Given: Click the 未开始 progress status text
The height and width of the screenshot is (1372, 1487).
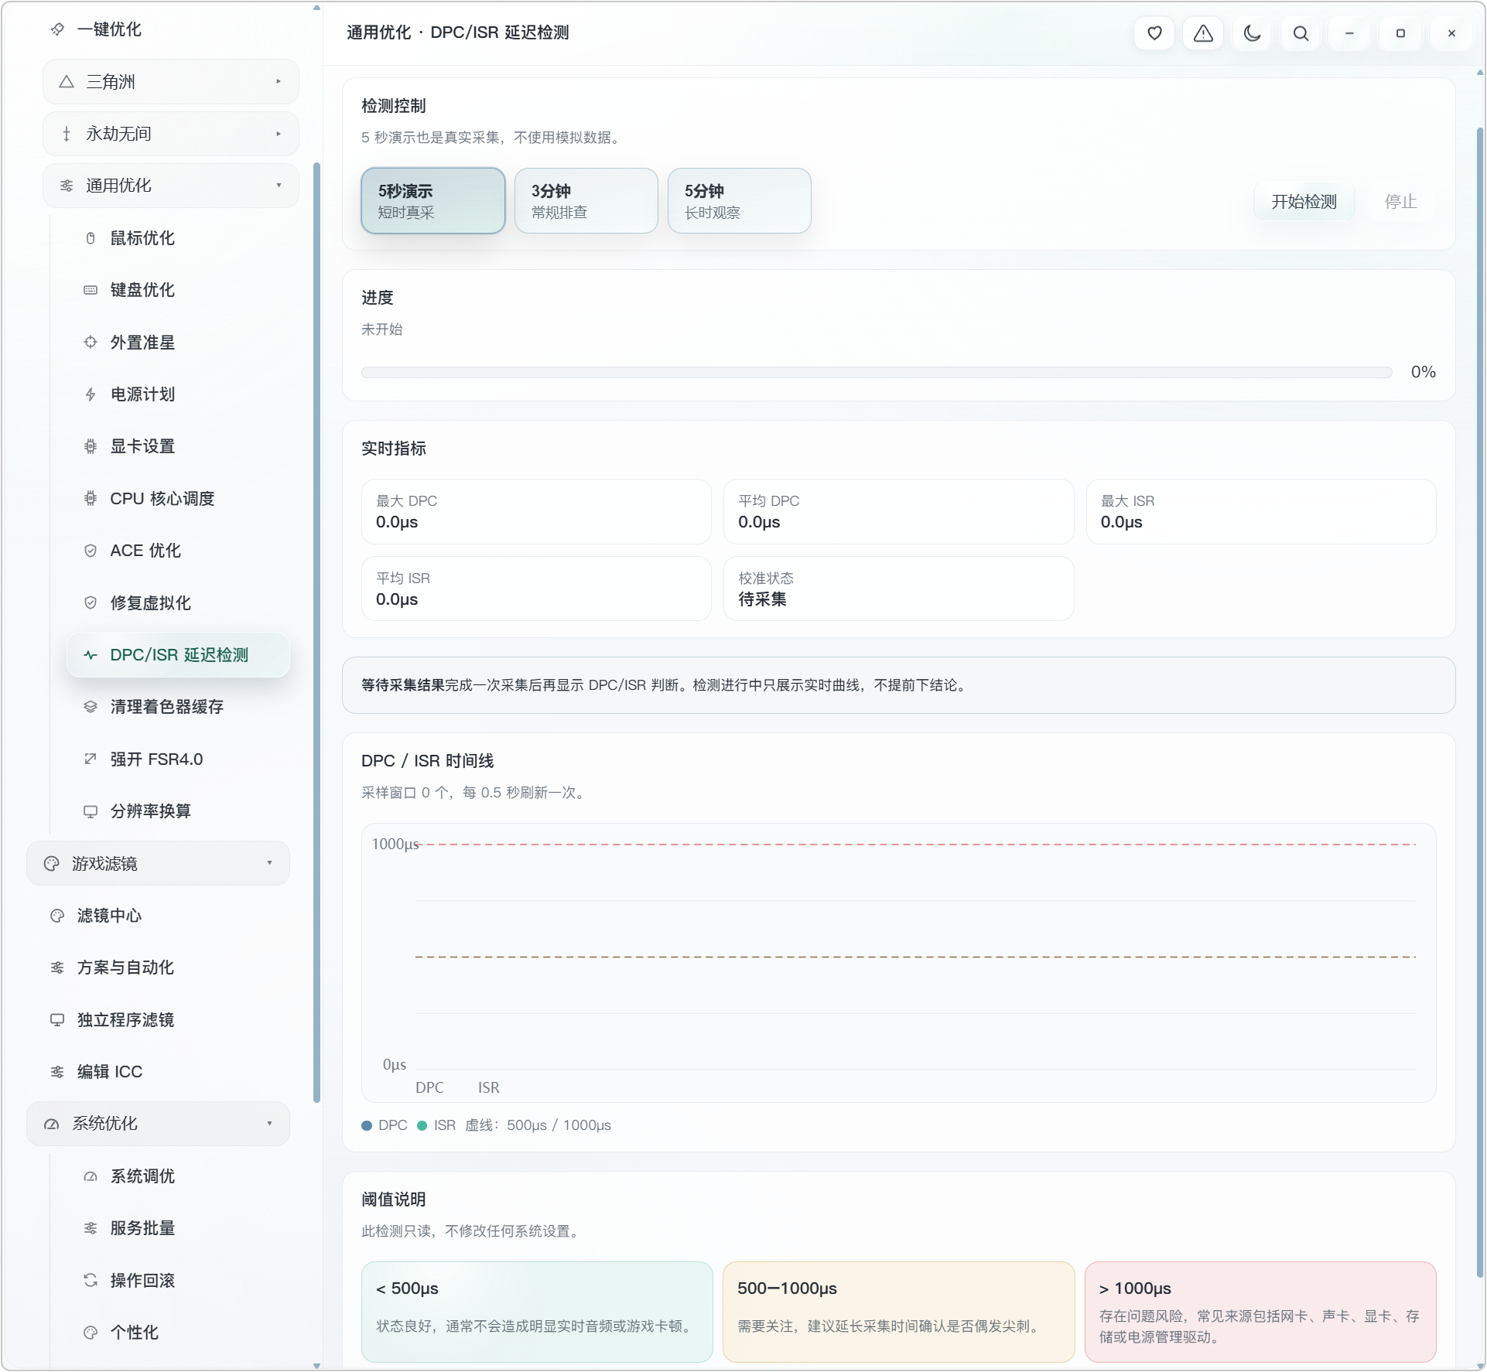Looking at the screenshot, I should pos(382,329).
